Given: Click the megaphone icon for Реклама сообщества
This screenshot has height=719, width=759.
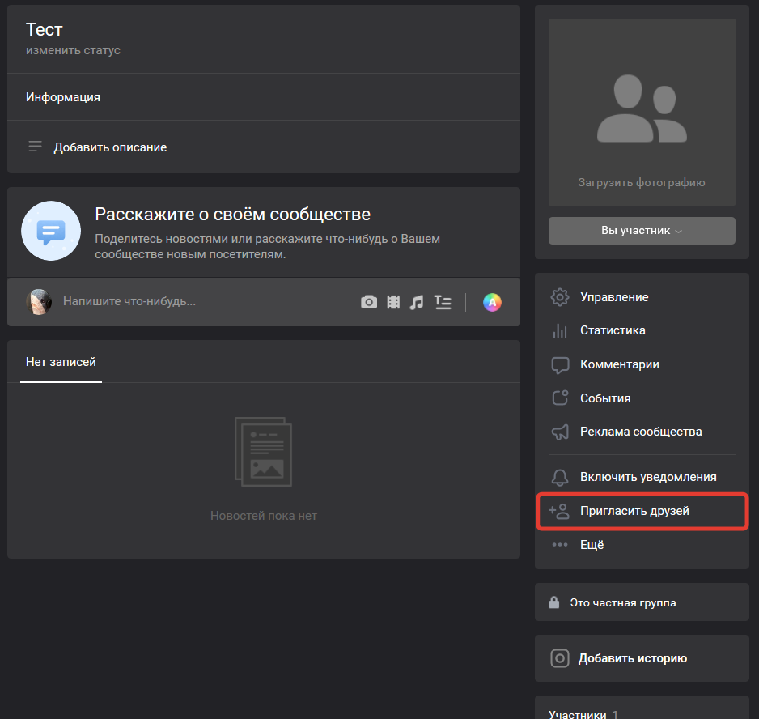Looking at the screenshot, I should pos(559,432).
